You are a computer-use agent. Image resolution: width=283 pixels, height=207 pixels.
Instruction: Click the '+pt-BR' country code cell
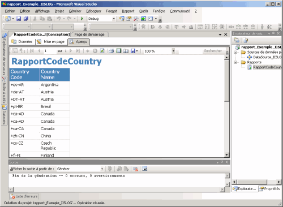coord(24,107)
